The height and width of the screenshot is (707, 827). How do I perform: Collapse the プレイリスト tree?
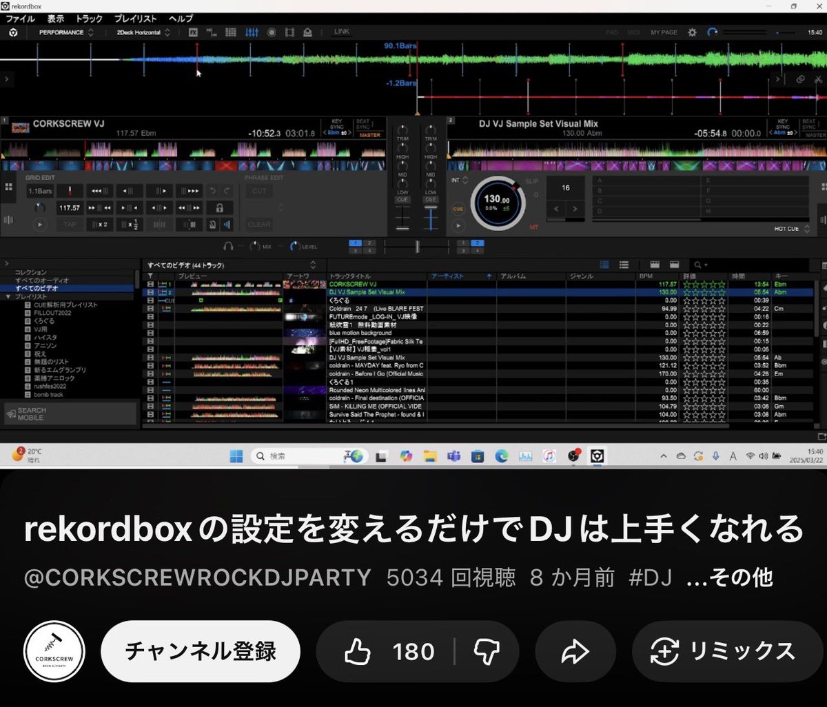point(8,296)
